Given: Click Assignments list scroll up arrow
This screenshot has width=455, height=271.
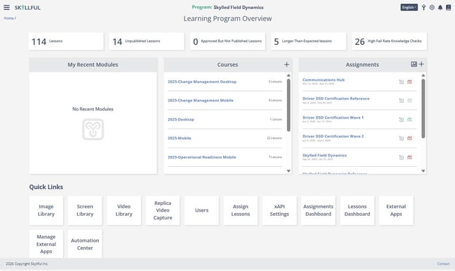Looking at the screenshot, I should click(423, 75).
